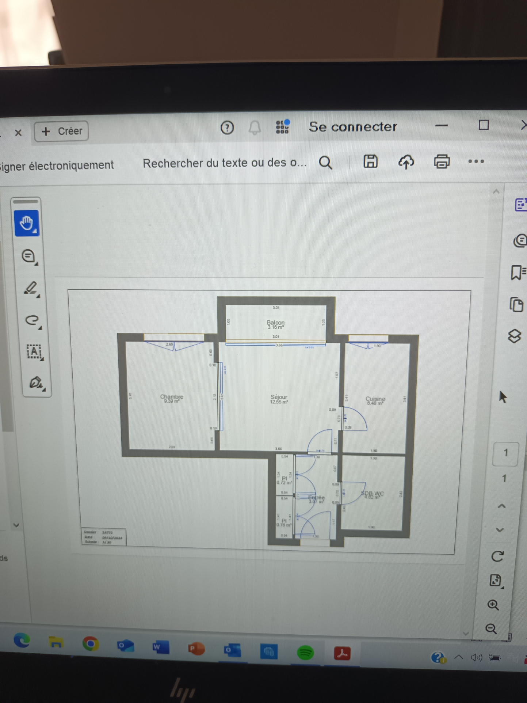Print the document with printer icon
Screen dimensions: 527x703
click(x=442, y=161)
